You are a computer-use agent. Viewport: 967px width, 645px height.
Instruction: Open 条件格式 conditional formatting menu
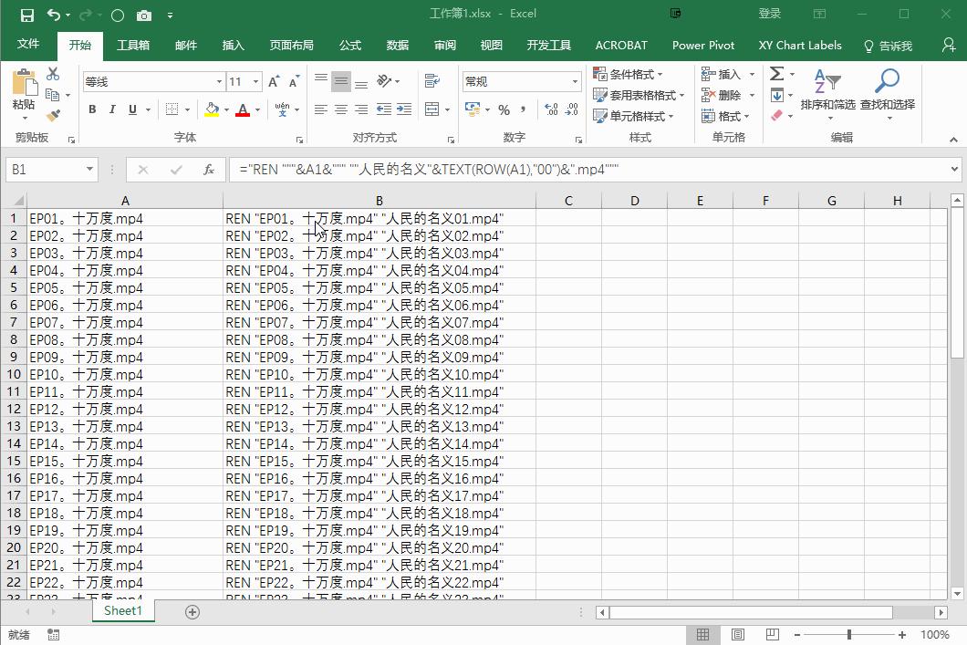(x=628, y=74)
